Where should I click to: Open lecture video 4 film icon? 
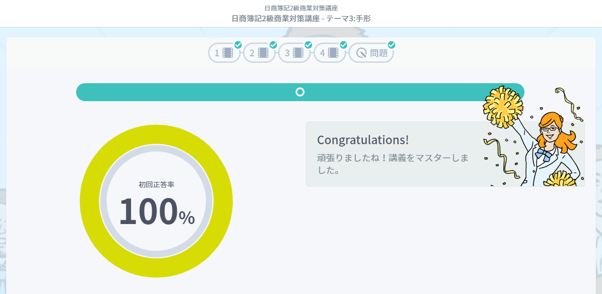[x=333, y=53]
